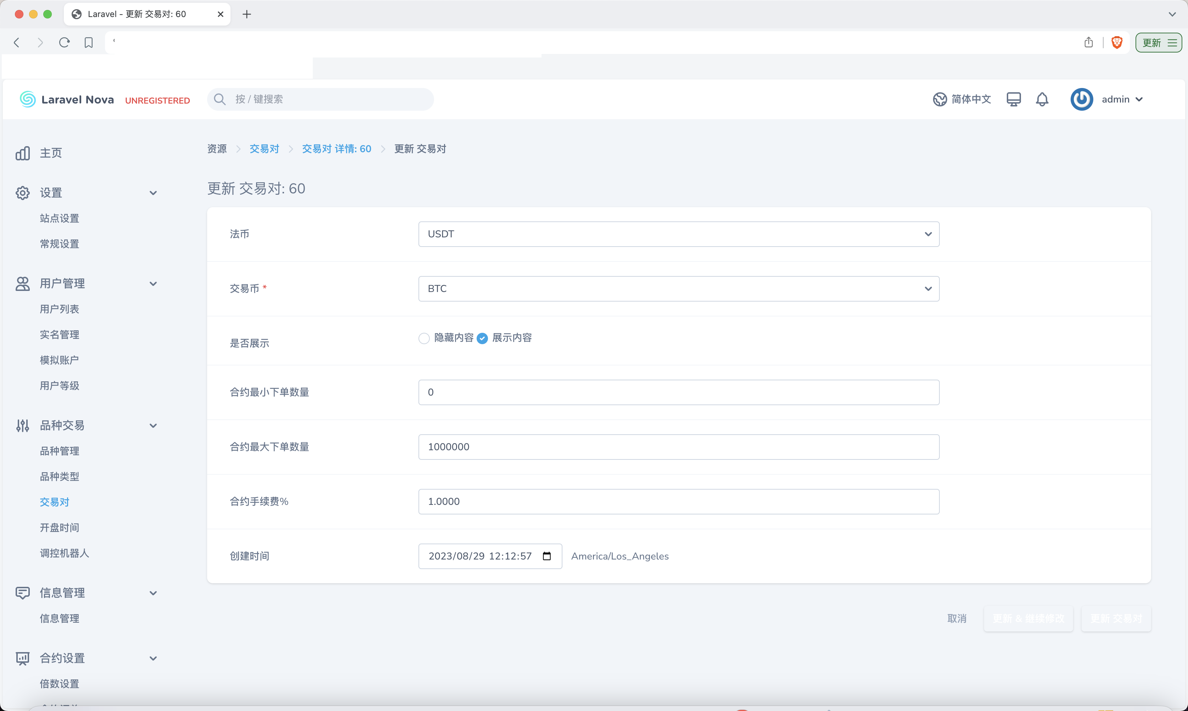Collapse the 信息管理 section chevron
Viewport: 1188px width, 711px height.
coord(153,593)
